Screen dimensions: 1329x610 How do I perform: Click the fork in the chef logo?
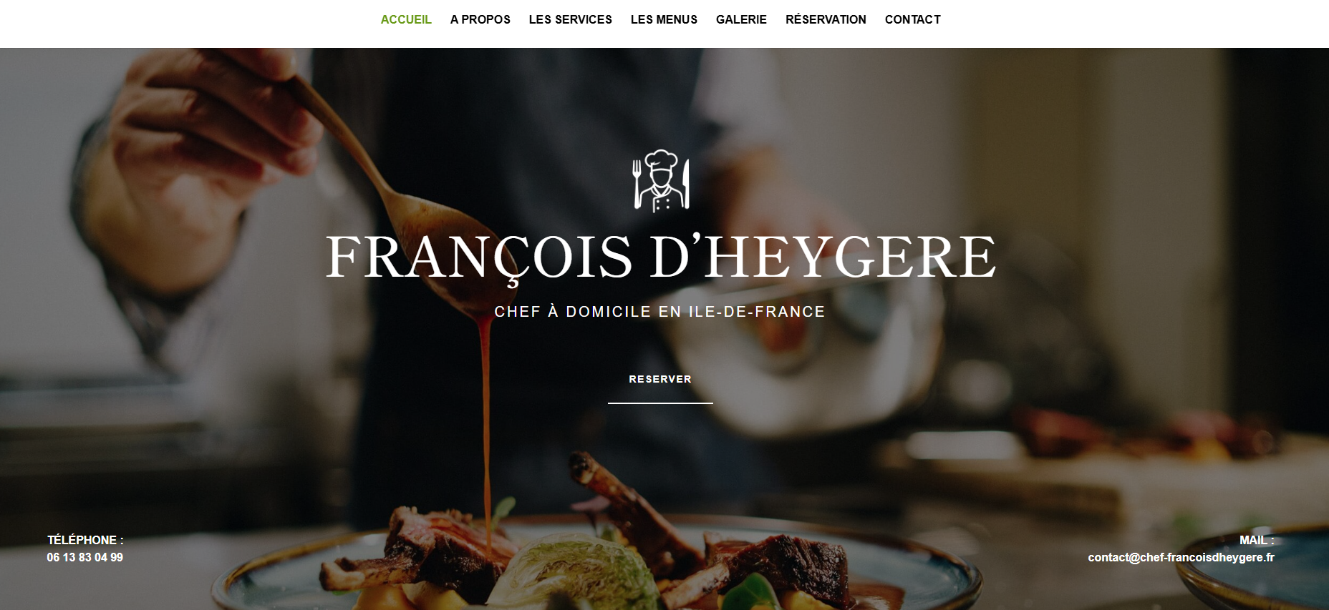pyautogui.click(x=637, y=183)
